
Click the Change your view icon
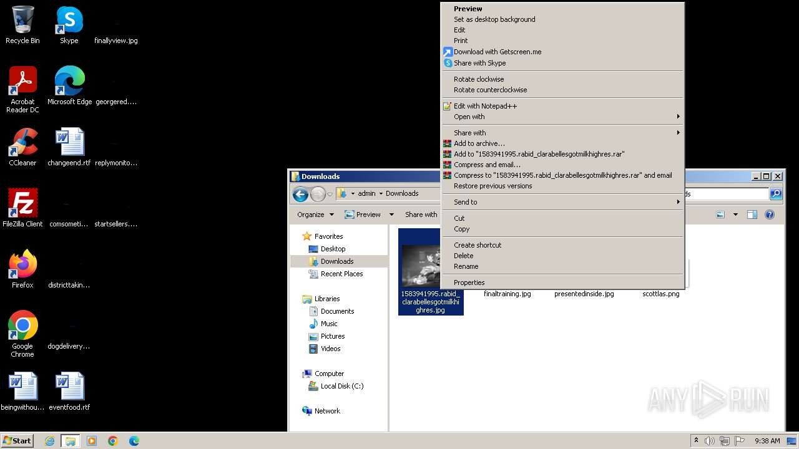(x=720, y=215)
